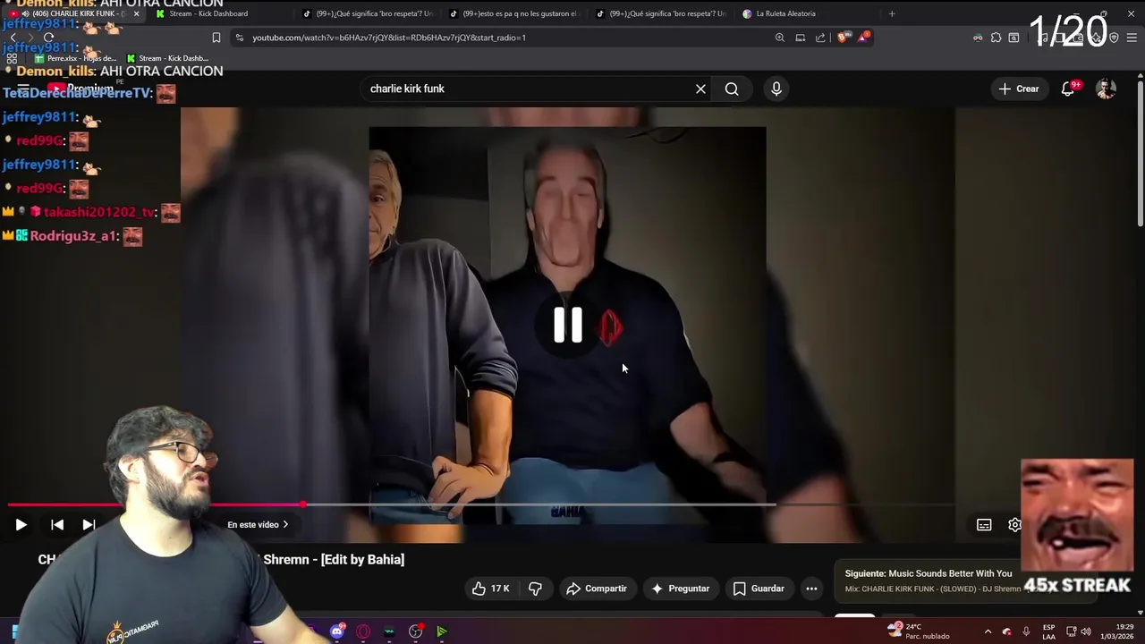
Task: Toggle subtitles on the player
Action: (x=984, y=525)
